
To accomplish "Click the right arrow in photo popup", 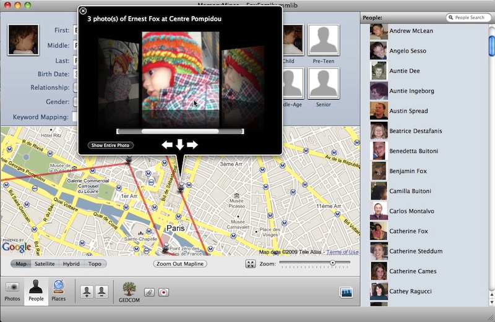I will pyautogui.click(x=192, y=145).
